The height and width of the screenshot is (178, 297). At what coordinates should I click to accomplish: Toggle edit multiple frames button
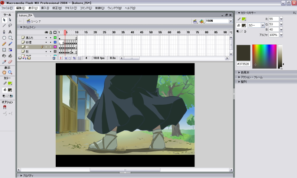[x=74, y=58]
